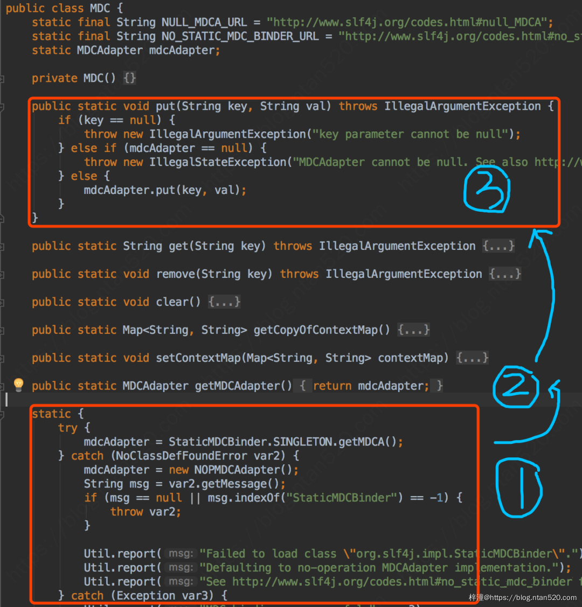Click the "throw var2;" statement
The width and height of the screenshot is (582, 607).
pos(145,511)
